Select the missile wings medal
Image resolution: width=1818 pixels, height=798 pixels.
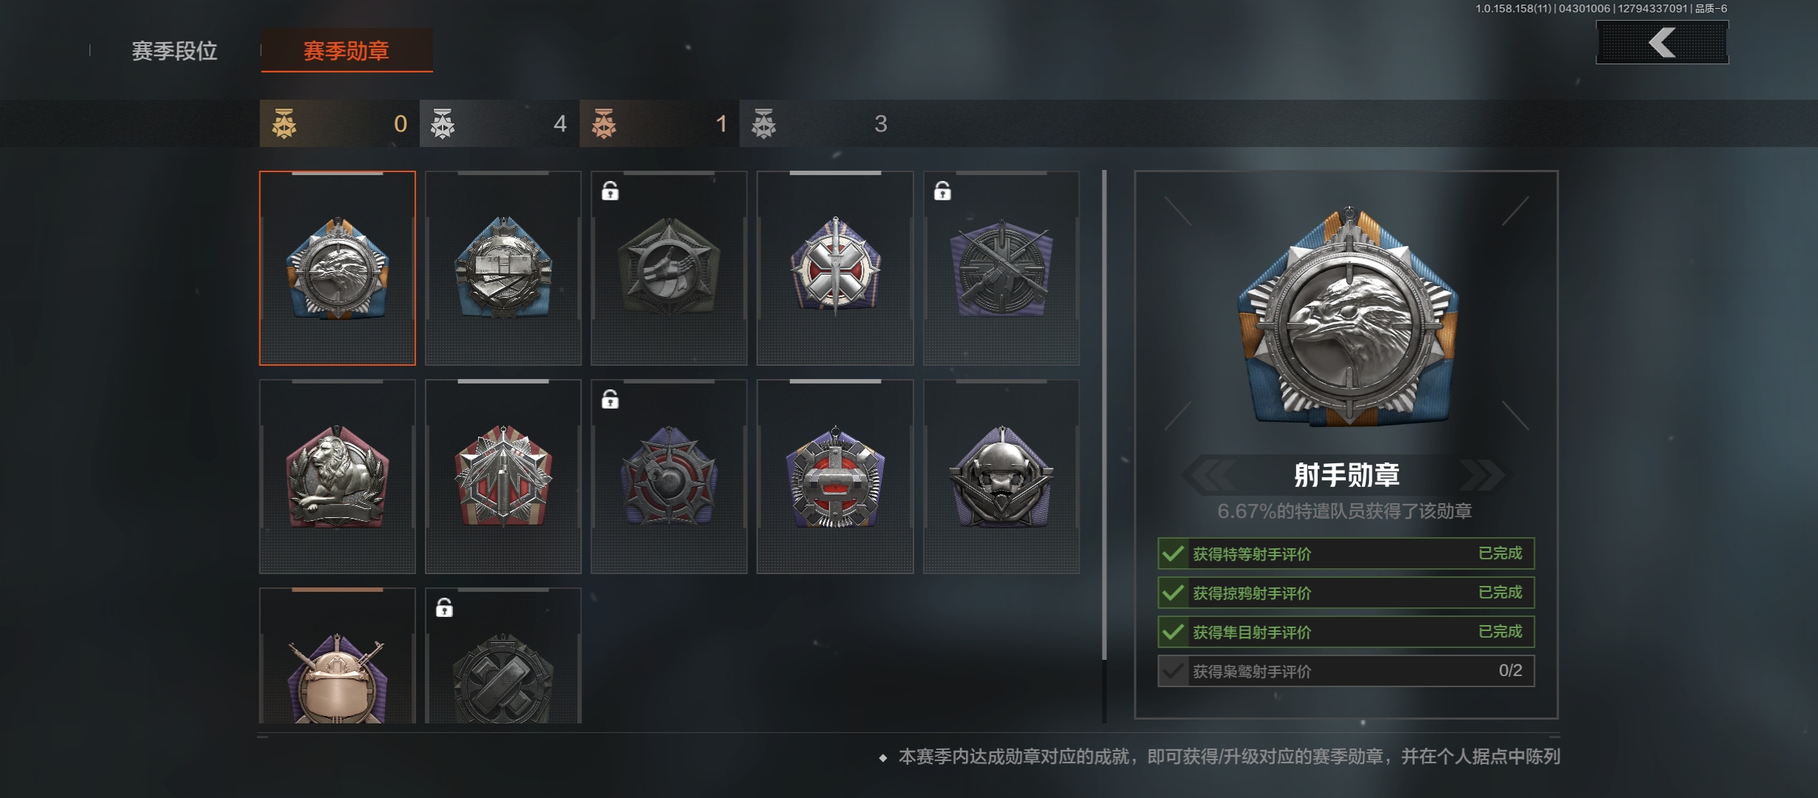[x=503, y=477]
